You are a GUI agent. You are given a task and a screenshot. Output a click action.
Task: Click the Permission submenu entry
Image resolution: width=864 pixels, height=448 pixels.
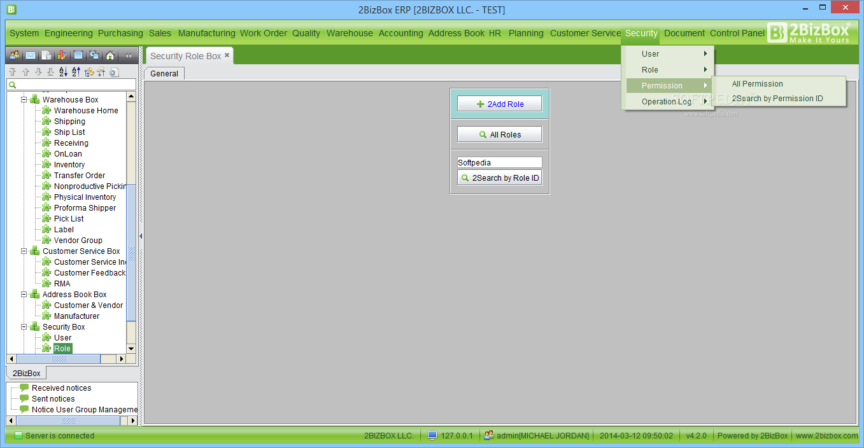click(668, 86)
